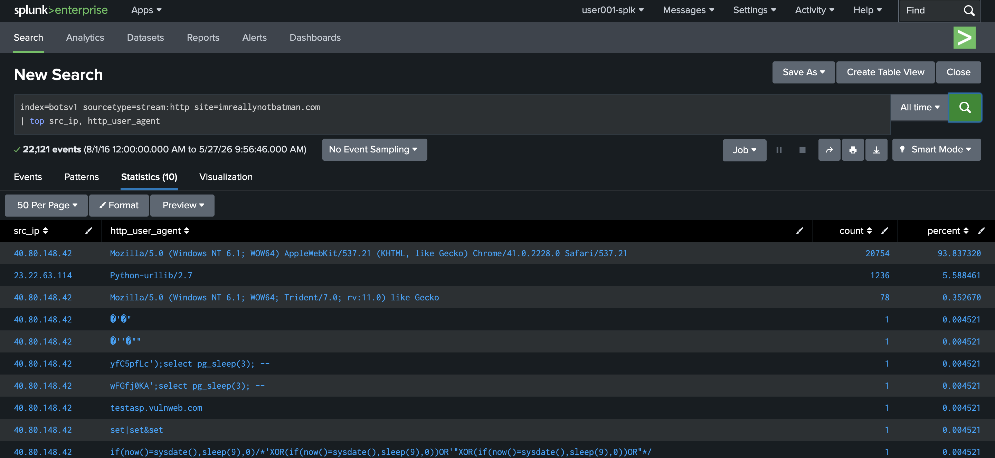Click the percent value 93.837320
This screenshot has height=458, width=995.
tap(959, 253)
